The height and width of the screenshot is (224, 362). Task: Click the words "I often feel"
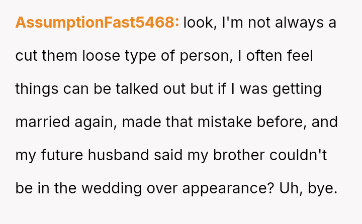276,56
